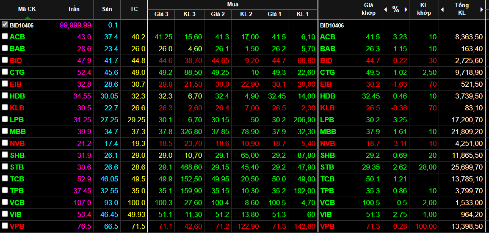
Task: Click sort triangle under Mã CK header
Action: 27,17
